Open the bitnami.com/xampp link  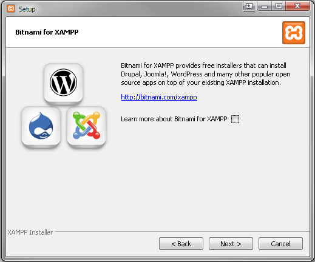coord(159,97)
